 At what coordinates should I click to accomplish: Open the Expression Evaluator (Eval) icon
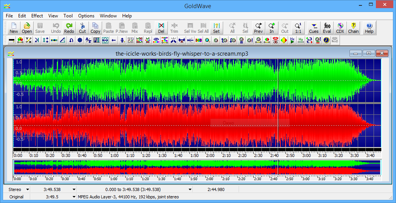pyautogui.click(x=327, y=28)
